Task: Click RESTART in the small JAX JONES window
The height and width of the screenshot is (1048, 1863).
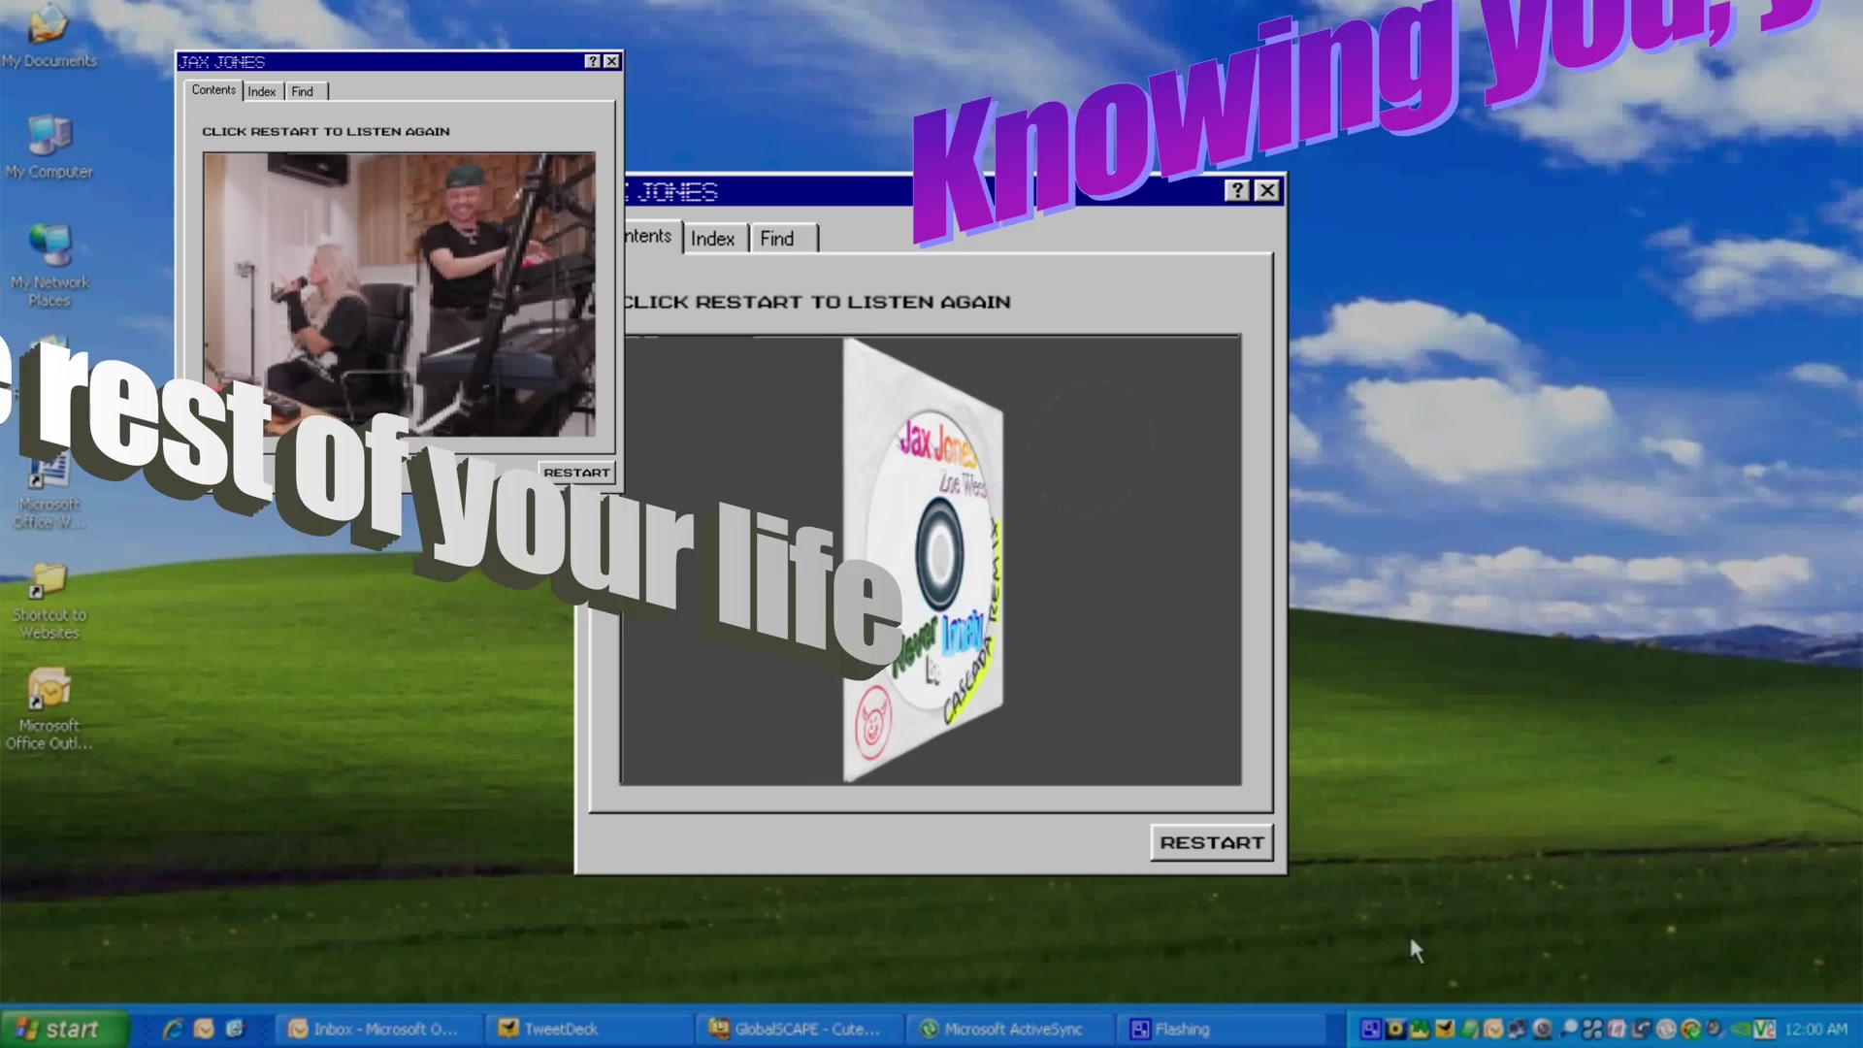Action: pyautogui.click(x=576, y=473)
